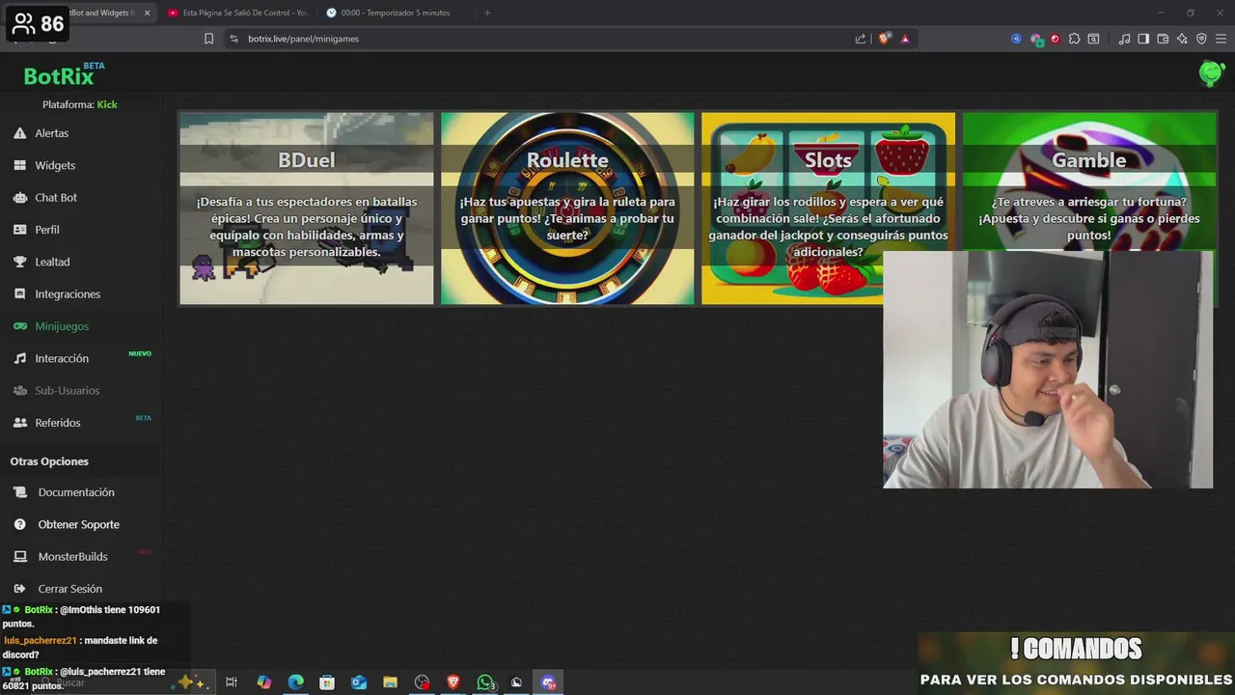Open the browser hamburger menu

coord(1221,39)
